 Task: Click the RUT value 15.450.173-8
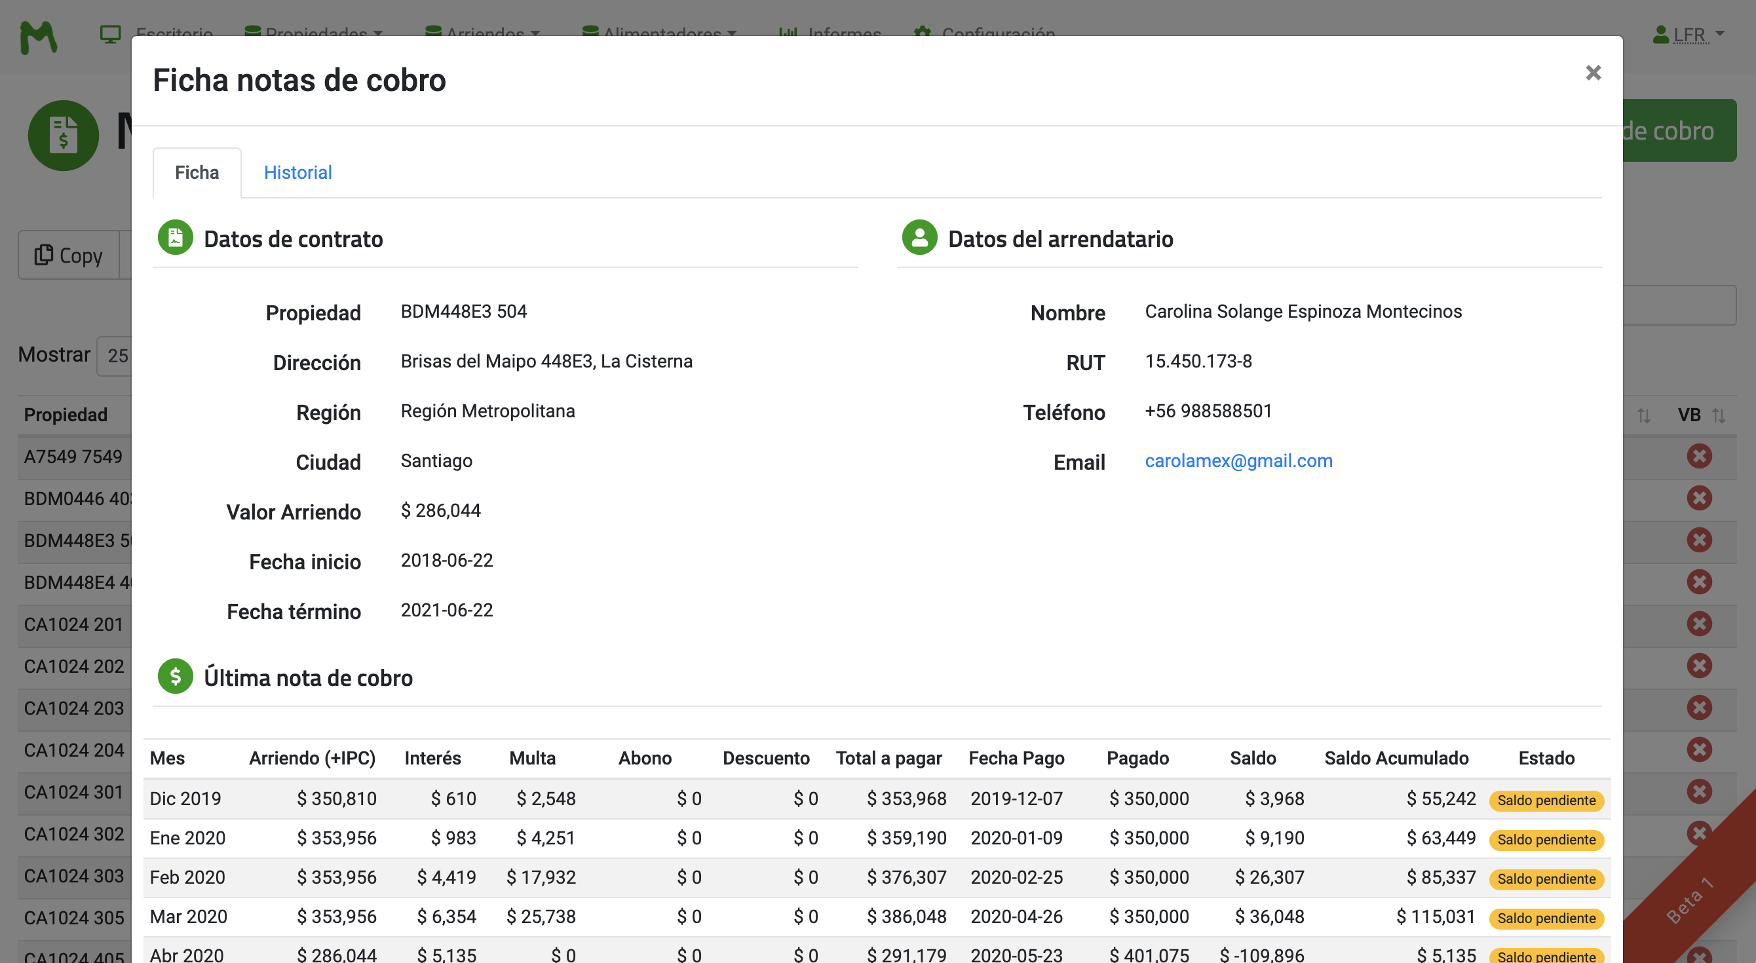pyautogui.click(x=1198, y=361)
